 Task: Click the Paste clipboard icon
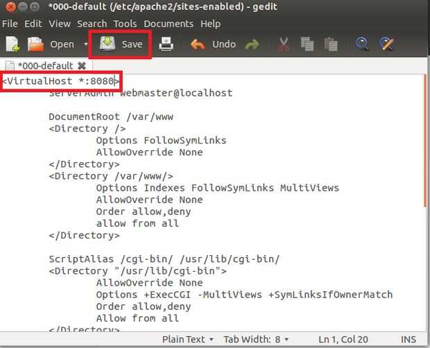click(x=331, y=44)
